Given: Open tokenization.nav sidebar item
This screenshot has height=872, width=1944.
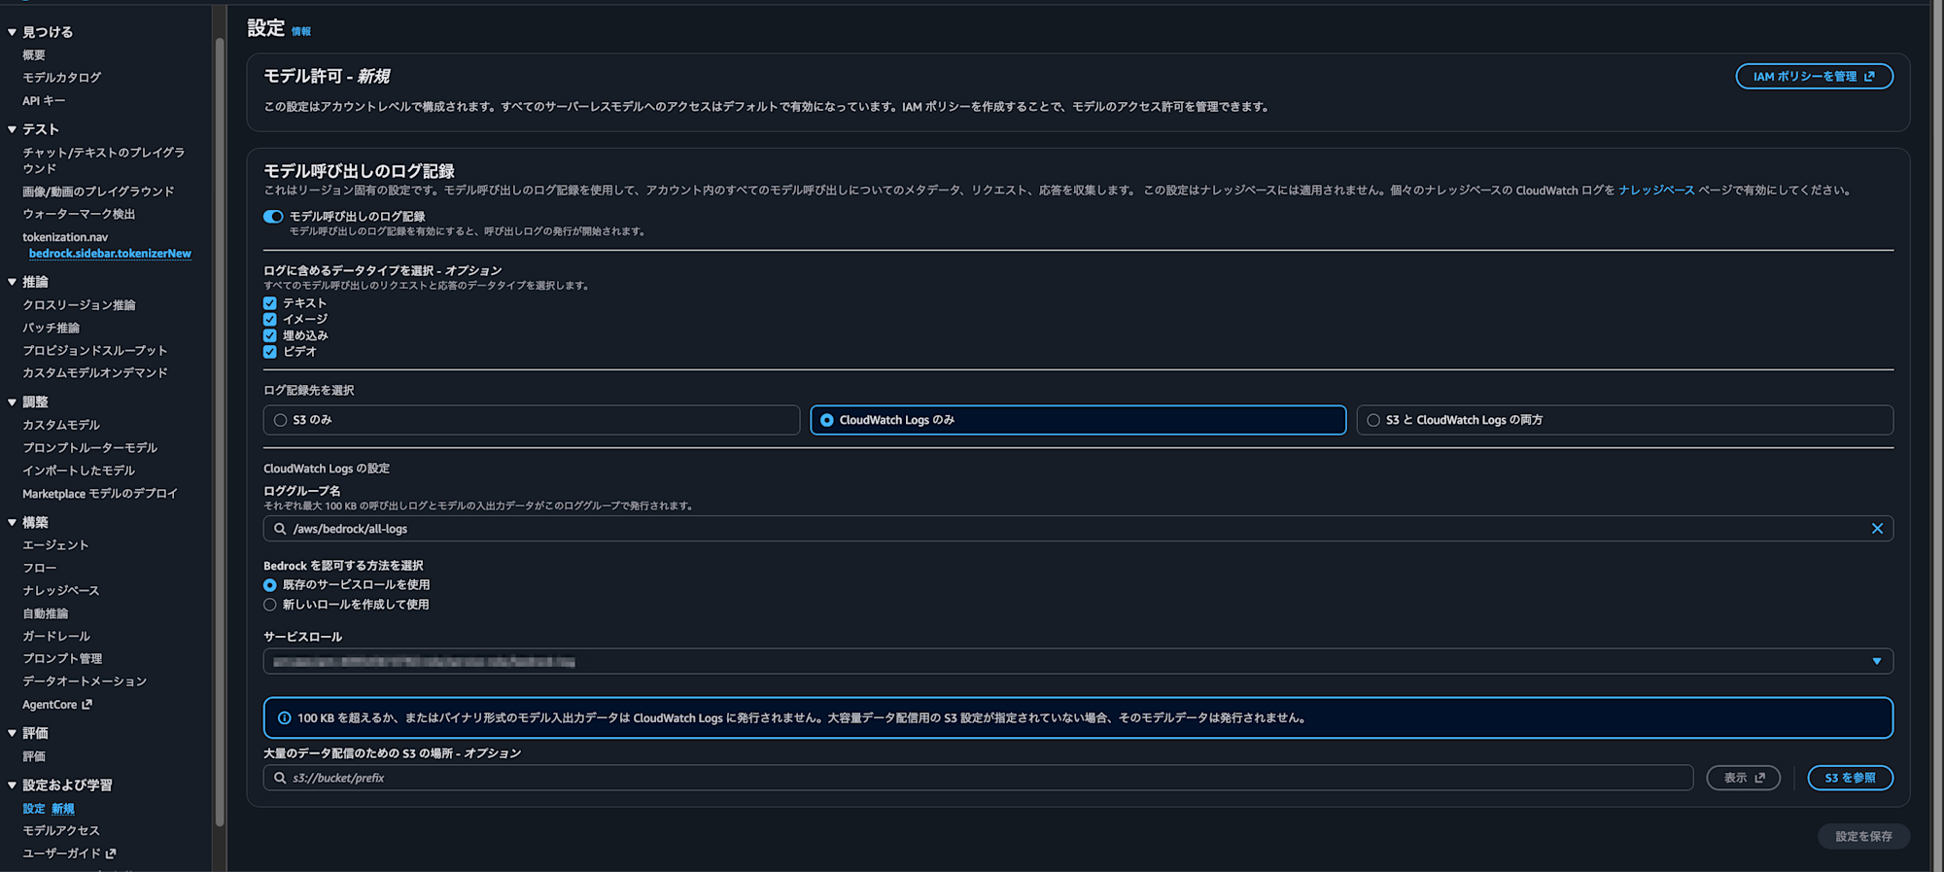Looking at the screenshot, I should tap(65, 237).
